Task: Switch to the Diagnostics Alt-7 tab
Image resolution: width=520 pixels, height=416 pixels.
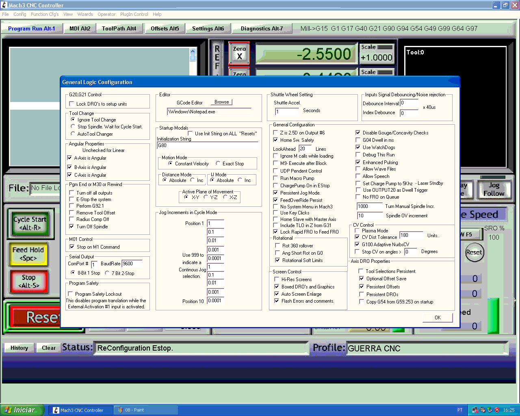Action: pos(262,28)
